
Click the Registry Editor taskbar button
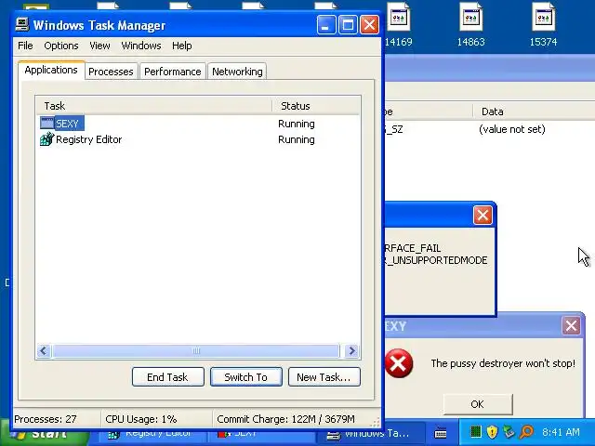152,436
